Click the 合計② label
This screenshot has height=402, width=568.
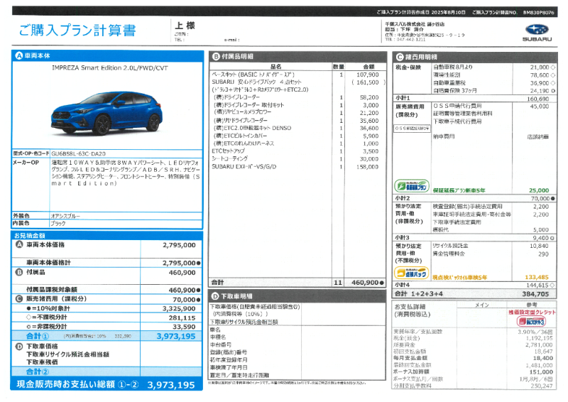click(38, 371)
